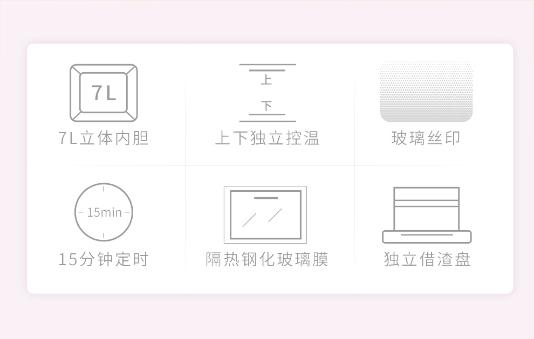
Task: Click the handle bar on the glass door icon
Action: [x=266, y=198]
